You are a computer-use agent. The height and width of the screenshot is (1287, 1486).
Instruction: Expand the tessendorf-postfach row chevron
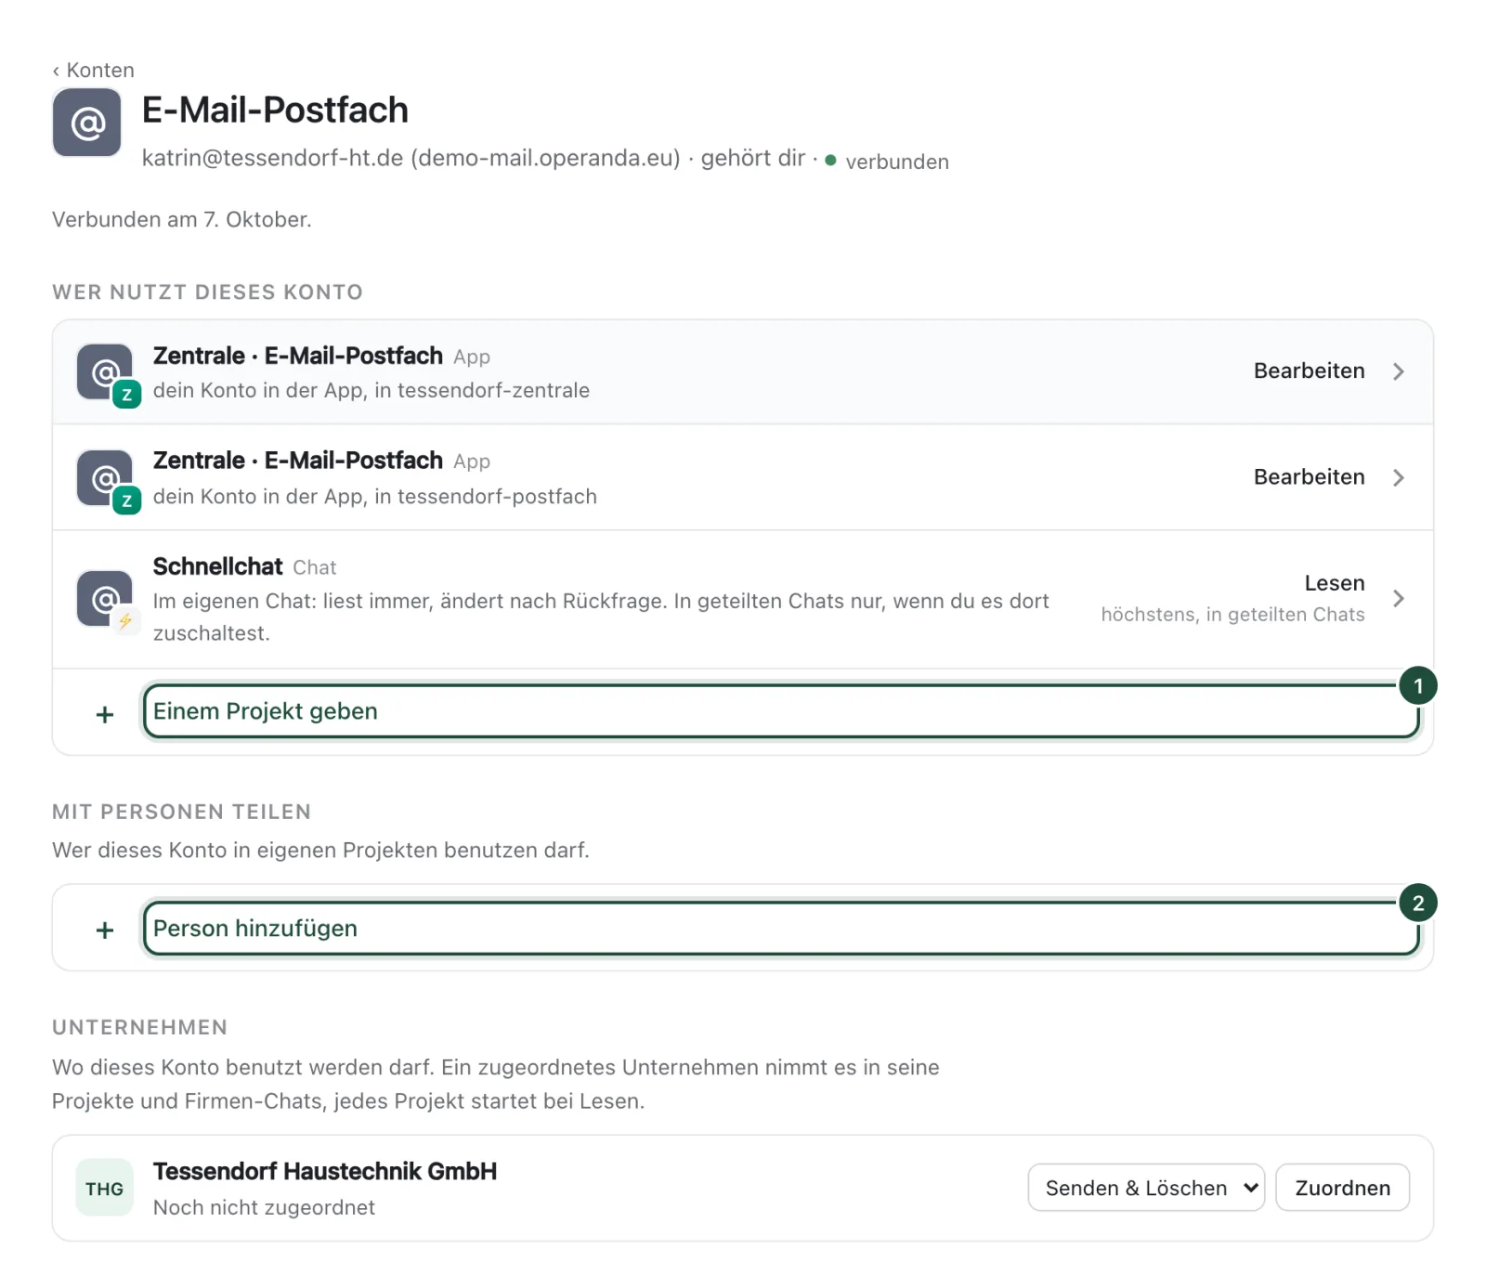(x=1399, y=477)
